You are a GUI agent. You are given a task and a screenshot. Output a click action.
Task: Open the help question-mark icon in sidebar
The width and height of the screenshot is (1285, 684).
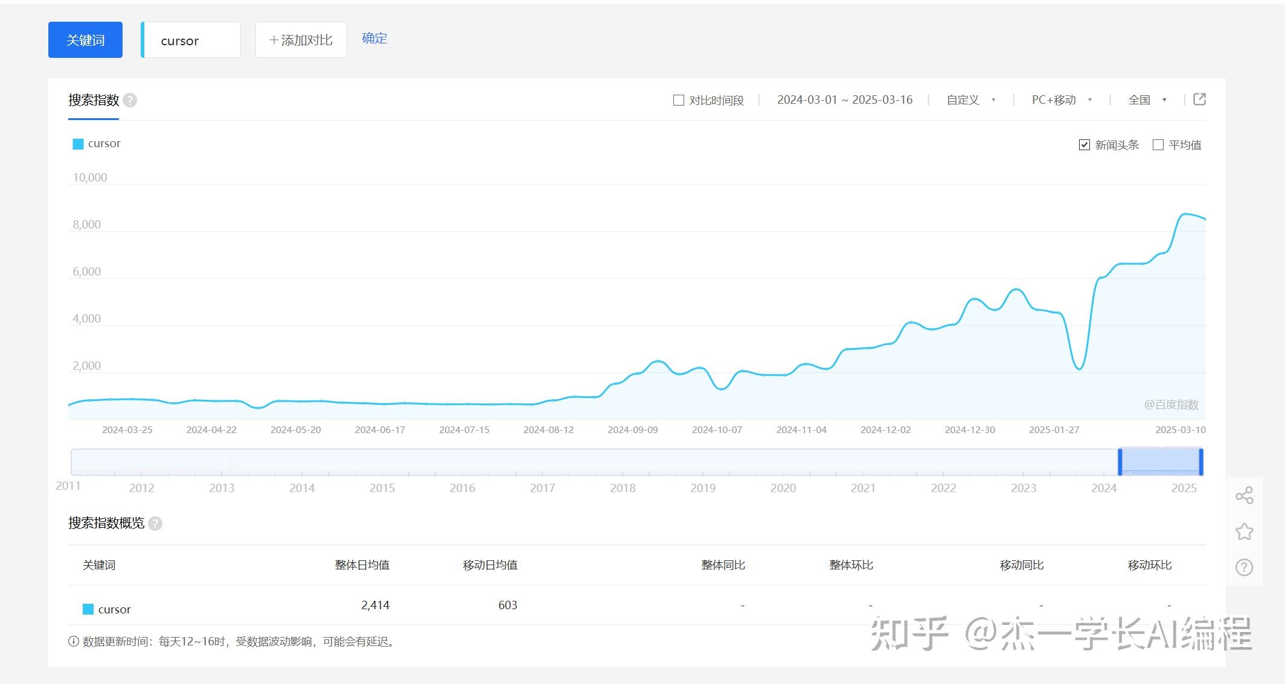(x=1244, y=567)
